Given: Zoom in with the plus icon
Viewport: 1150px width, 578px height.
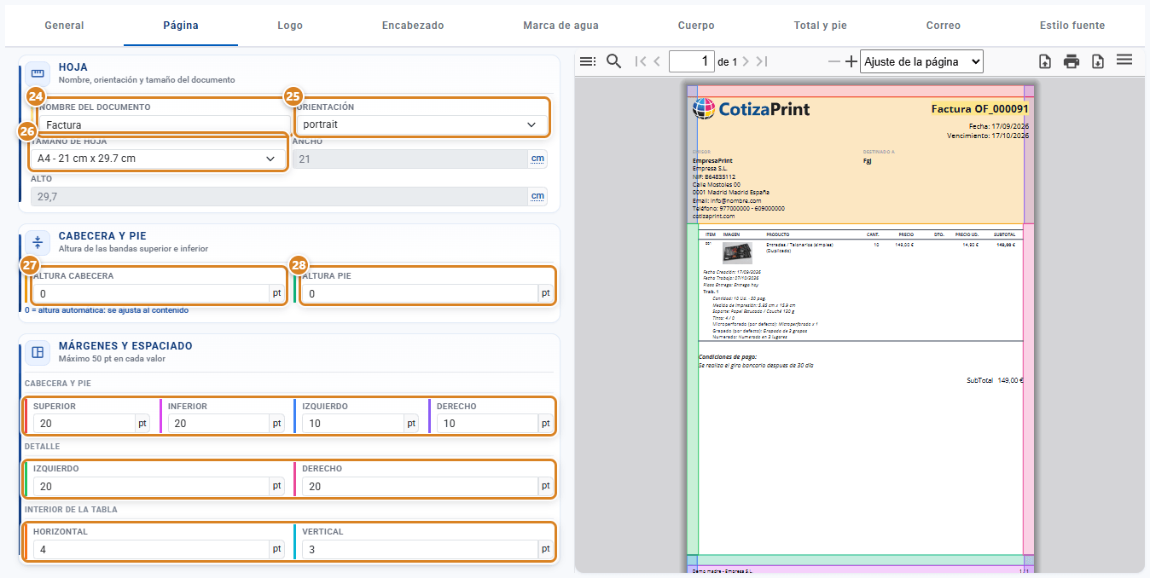Looking at the screenshot, I should pyautogui.click(x=851, y=61).
